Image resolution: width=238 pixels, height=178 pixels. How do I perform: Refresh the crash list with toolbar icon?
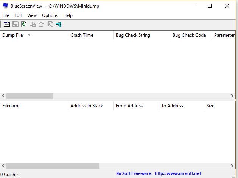pyautogui.click(x=24, y=24)
